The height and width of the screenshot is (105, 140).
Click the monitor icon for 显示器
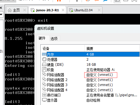(x=44, y=100)
